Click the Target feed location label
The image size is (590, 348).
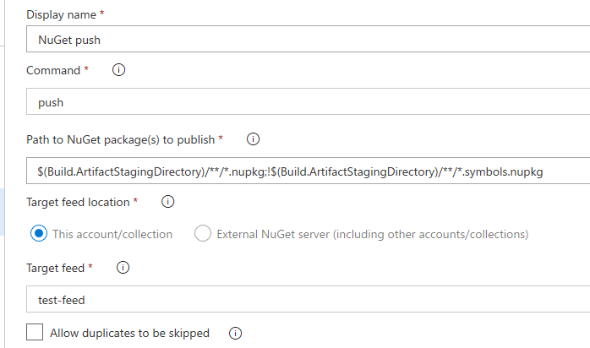[78, 202]
